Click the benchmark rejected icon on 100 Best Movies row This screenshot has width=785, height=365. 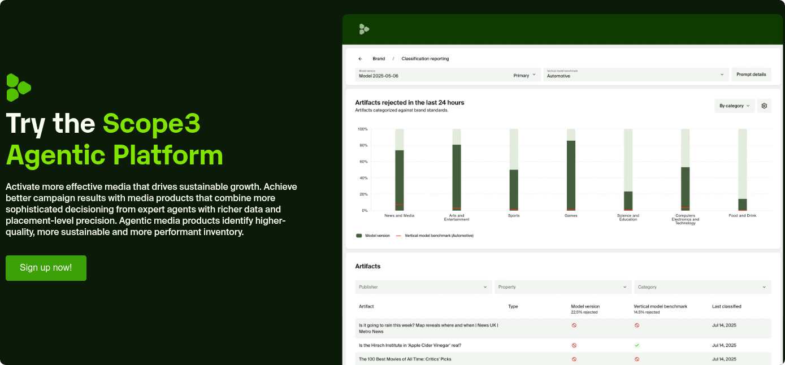click(637, 359)
